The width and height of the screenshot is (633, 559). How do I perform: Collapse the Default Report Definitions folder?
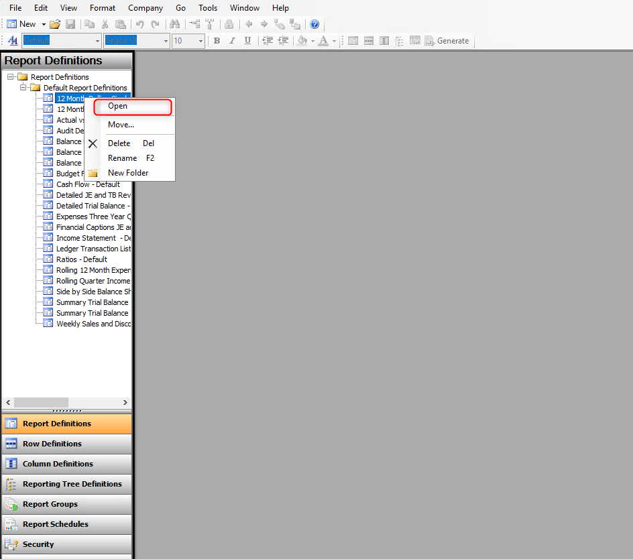[x=23, y=88]
